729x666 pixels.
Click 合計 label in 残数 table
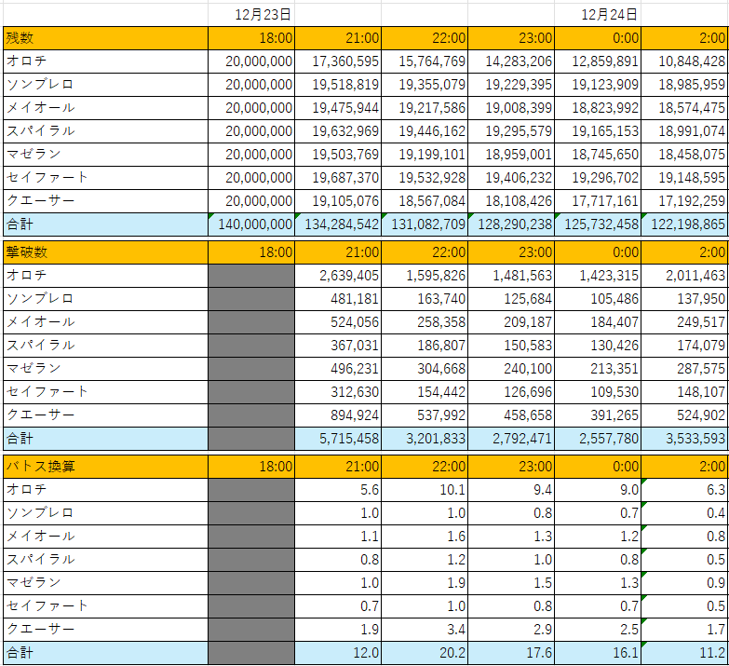(105, 224)
